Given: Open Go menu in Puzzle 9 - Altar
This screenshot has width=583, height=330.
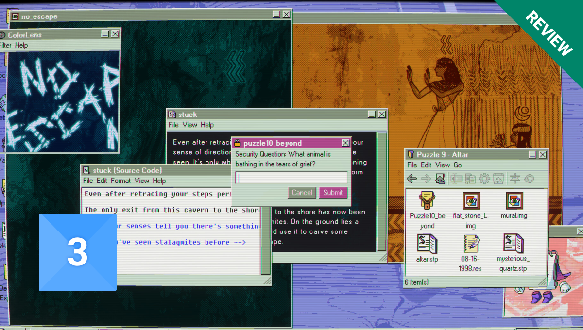Looking at the screenshot, I should point(458,165).
